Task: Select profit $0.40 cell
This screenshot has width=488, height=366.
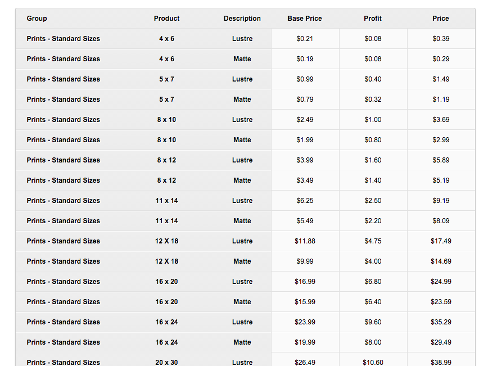Action: [x=373, y=79]
